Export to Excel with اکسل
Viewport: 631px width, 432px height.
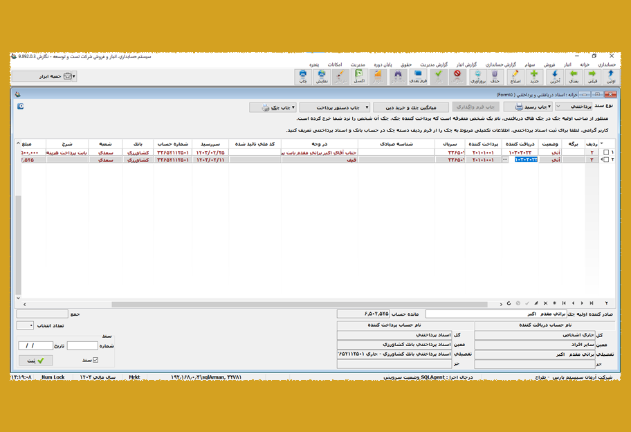point(359,76)
